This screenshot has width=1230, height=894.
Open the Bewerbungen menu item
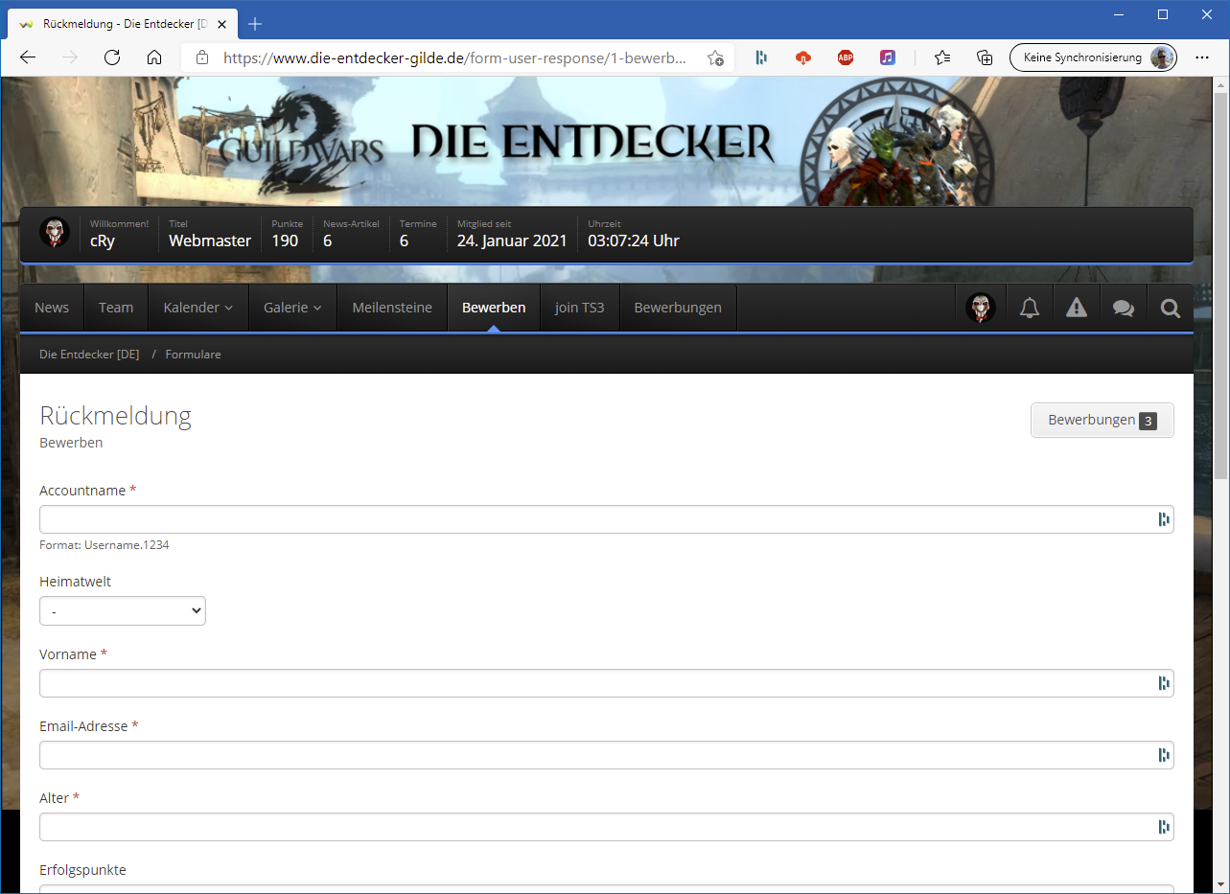coord(678,308)
